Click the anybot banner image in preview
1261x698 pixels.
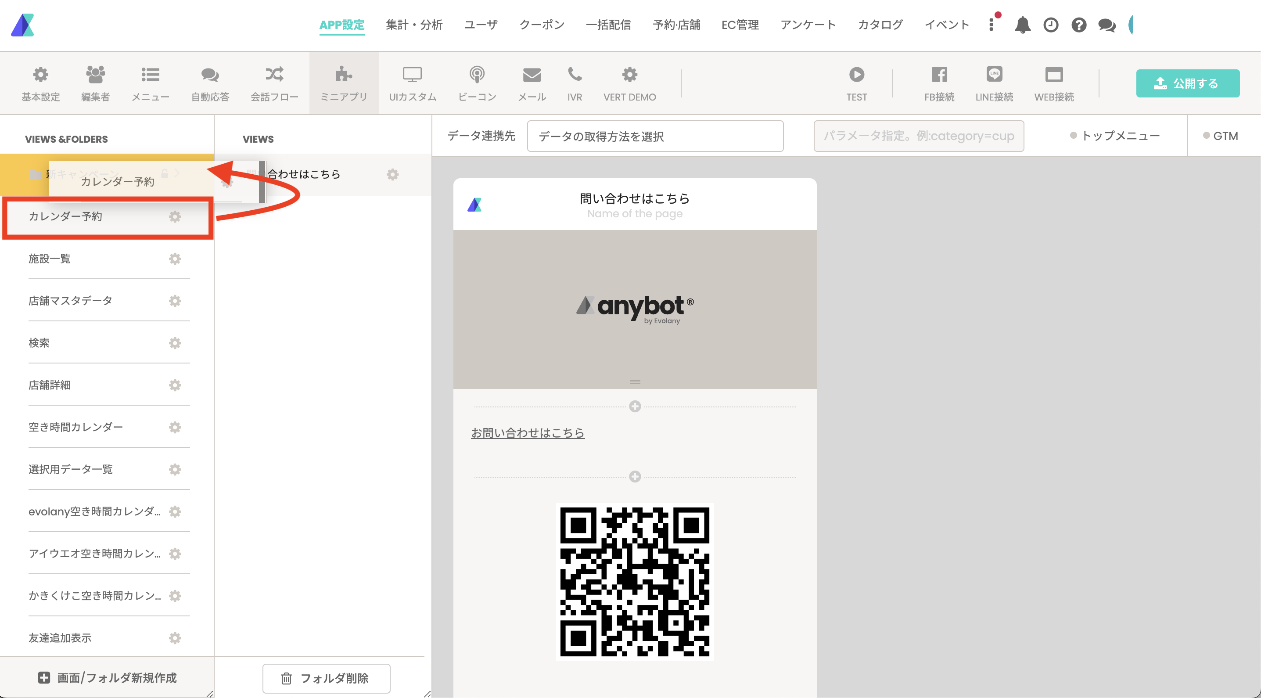pos(634,309)
